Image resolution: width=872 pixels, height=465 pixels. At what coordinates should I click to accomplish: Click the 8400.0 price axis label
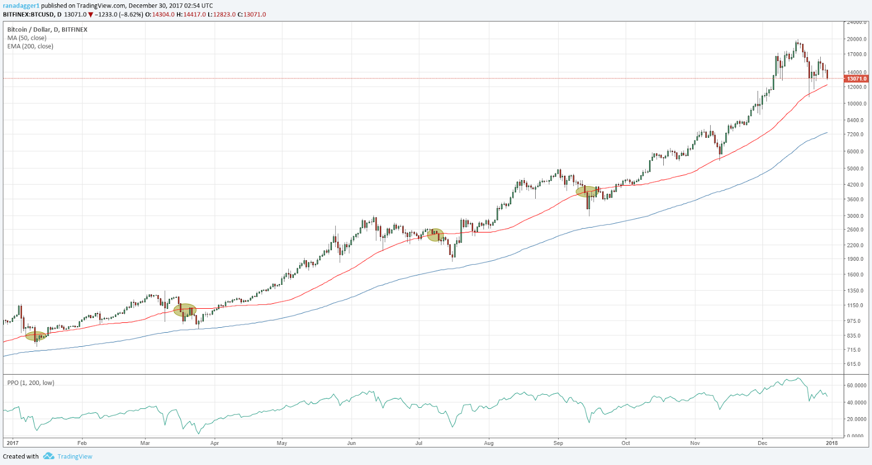coord(855,120)
